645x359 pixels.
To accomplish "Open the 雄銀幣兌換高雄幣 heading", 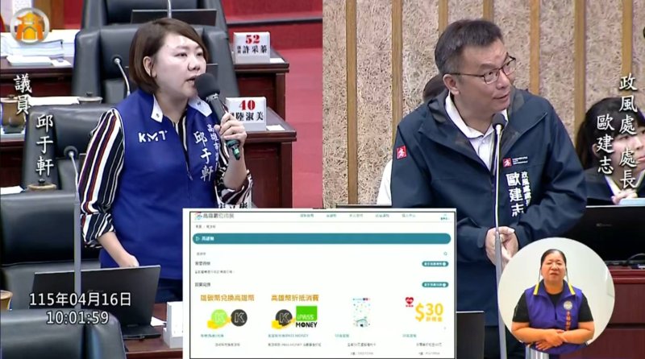I will pos(227,297).
